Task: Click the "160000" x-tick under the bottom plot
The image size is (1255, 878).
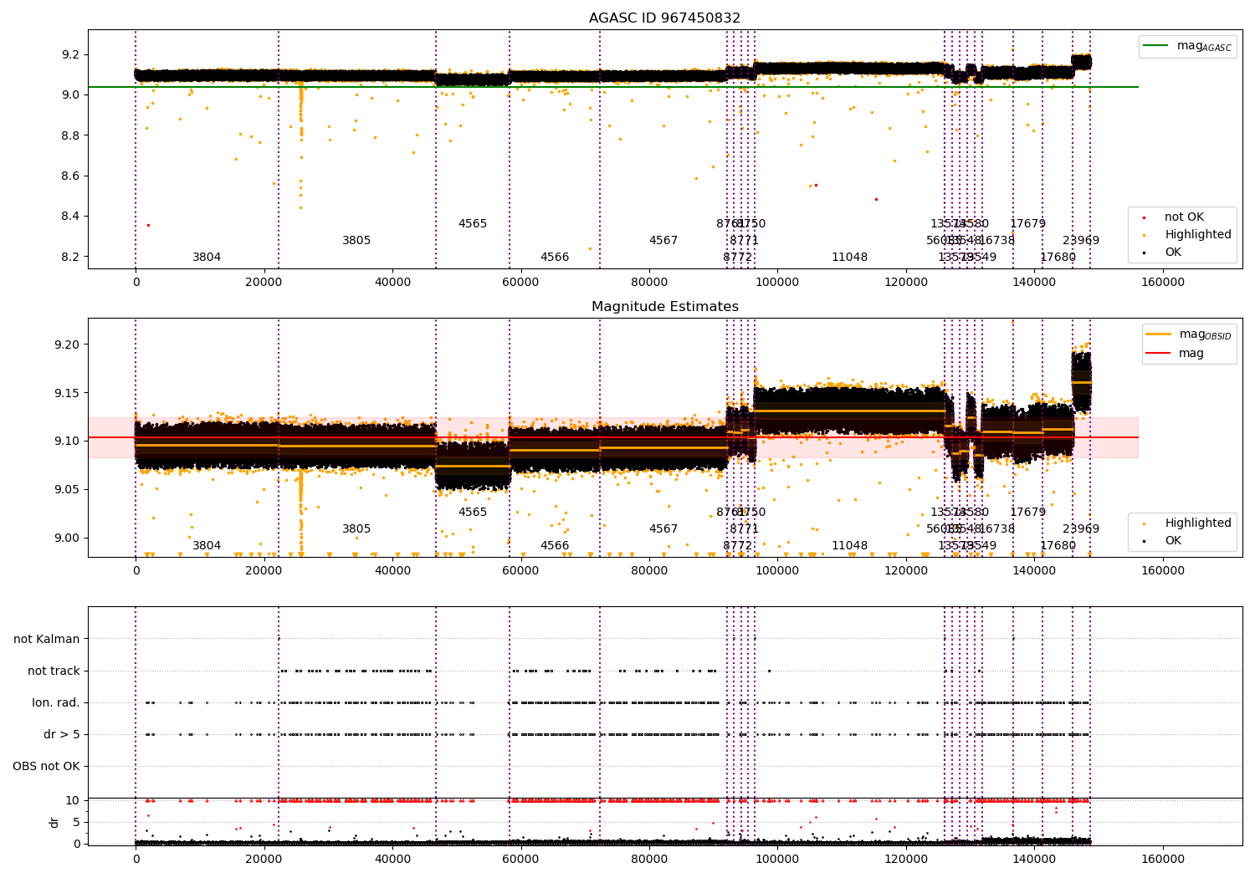Action: 1163,859
